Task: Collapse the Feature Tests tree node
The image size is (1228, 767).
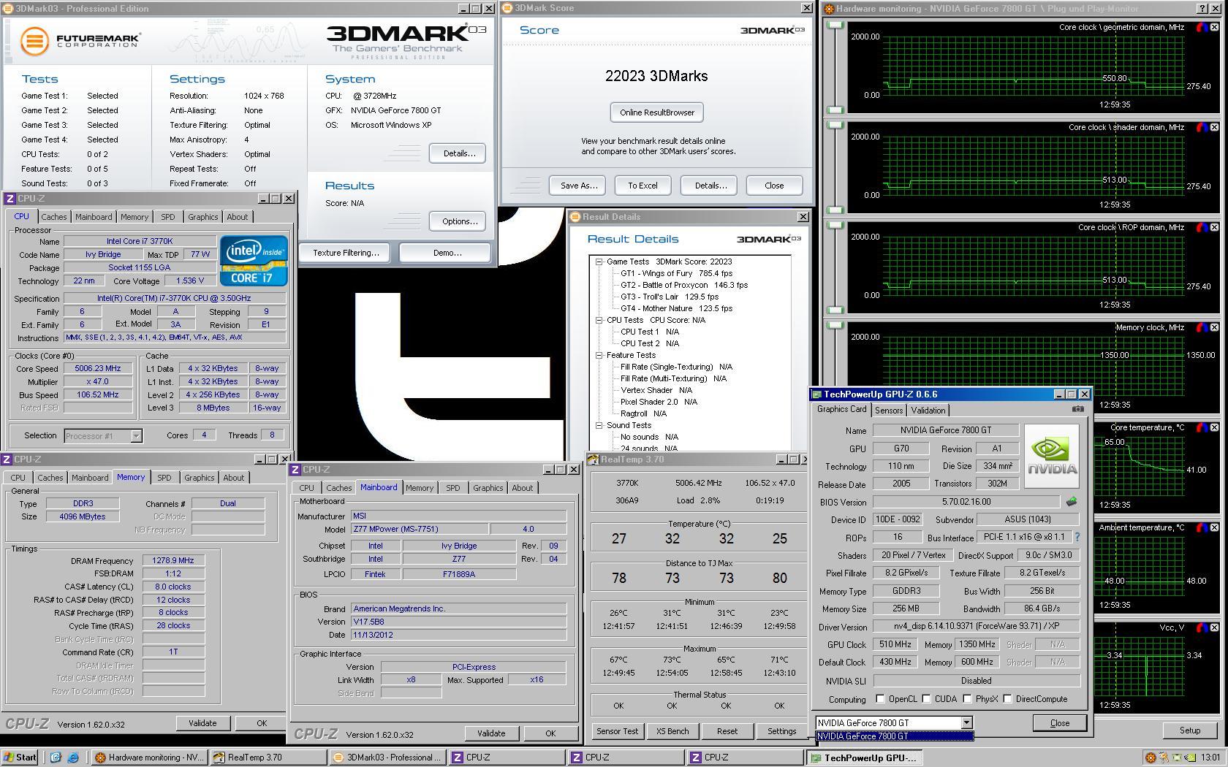Action: coord(599,355)
